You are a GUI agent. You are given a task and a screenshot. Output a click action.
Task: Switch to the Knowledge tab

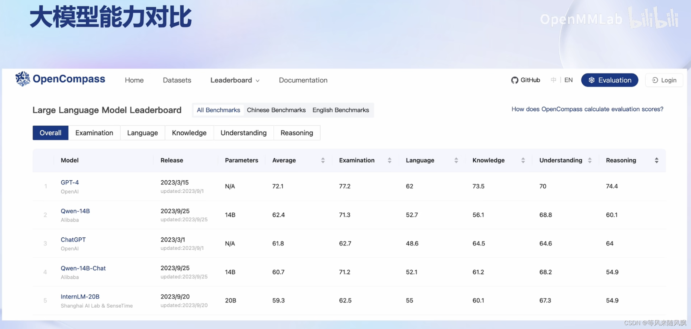click(189, 133)
